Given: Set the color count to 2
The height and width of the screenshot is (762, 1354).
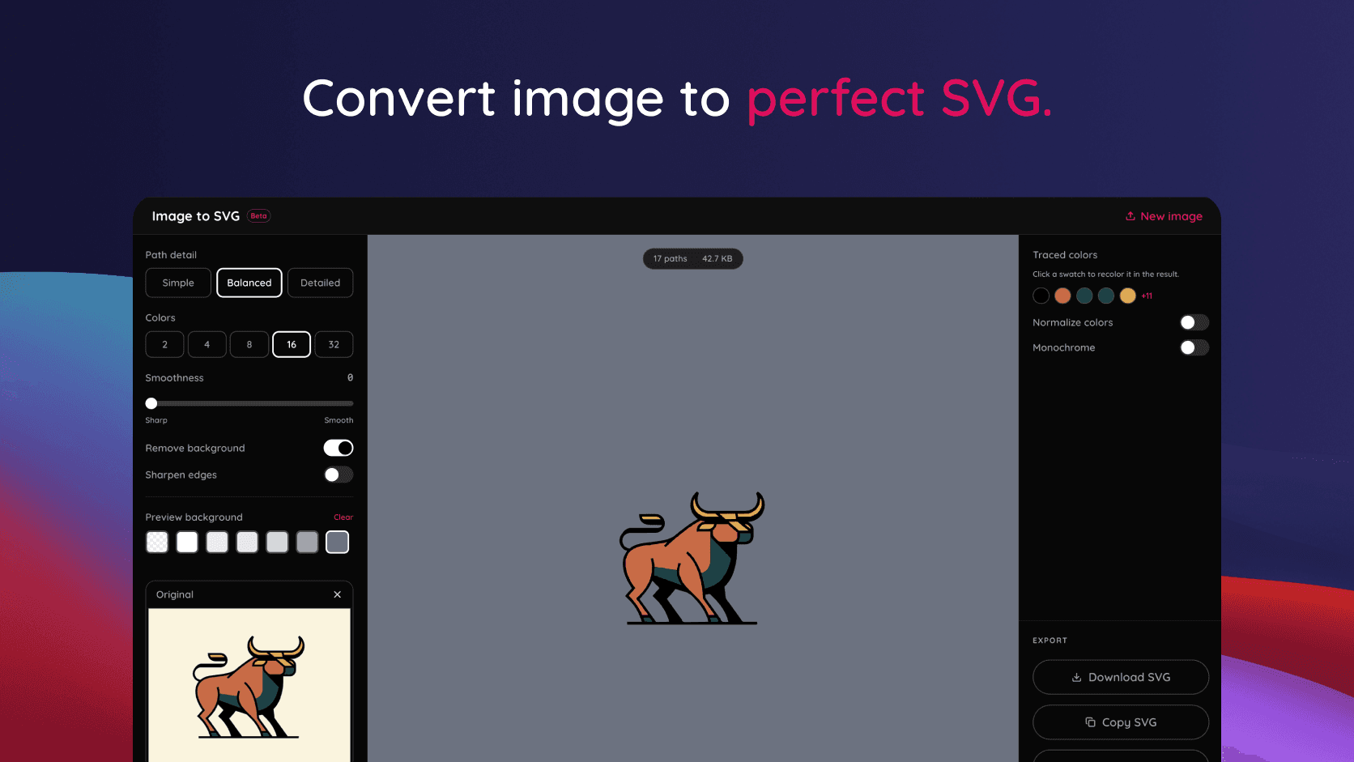Looking at the screenshot, I should tap(164, 344).
